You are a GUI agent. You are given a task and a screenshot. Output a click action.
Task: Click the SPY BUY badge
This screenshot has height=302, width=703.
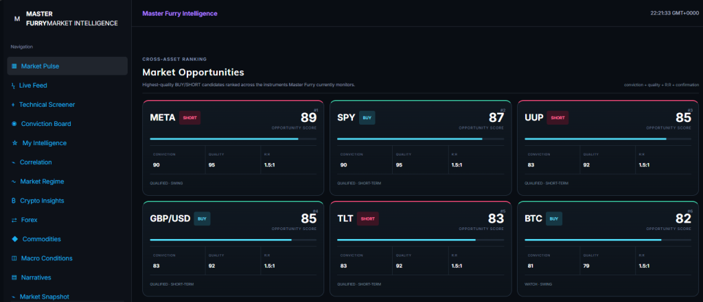(x=367, y=118)
